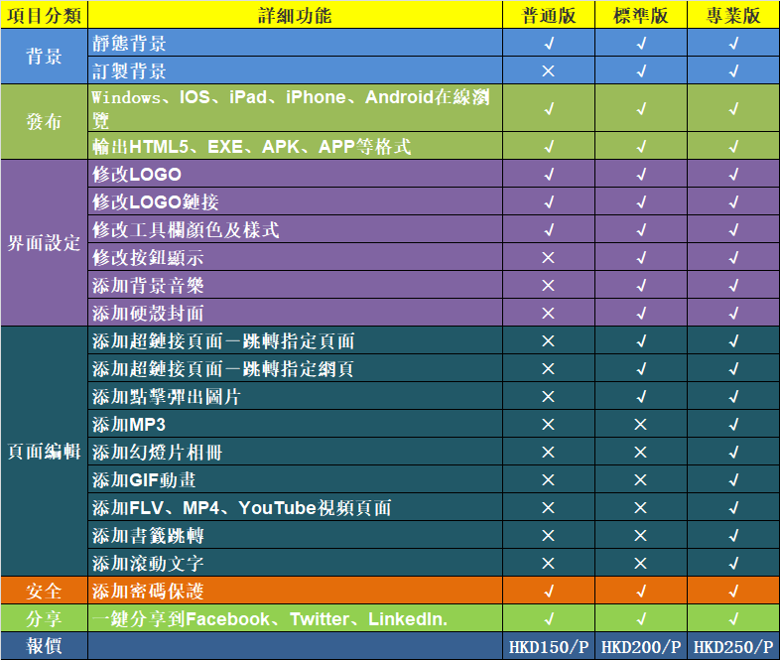Click the checkmark for 添加MP3 under 專業版
Screen dimensions: 780x660
[x=733, y=425]
